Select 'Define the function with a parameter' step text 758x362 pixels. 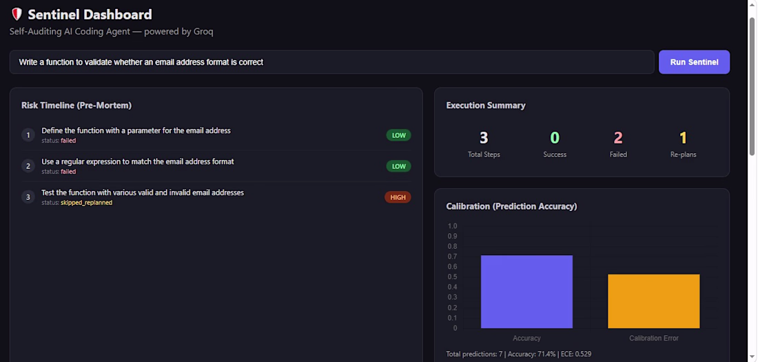click(x=136, y=130)
